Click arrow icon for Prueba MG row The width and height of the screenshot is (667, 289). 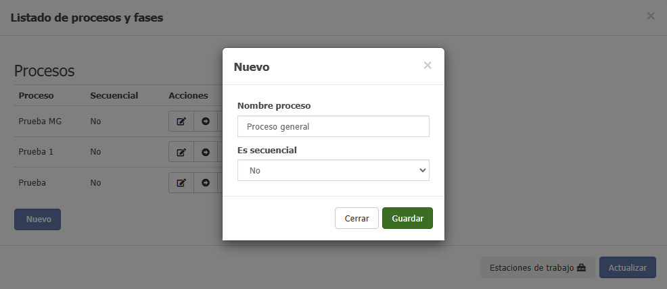tap(206, 122)
